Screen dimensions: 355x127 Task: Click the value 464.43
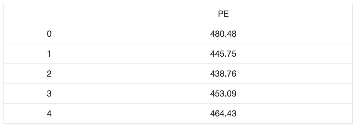coord(223,114)
